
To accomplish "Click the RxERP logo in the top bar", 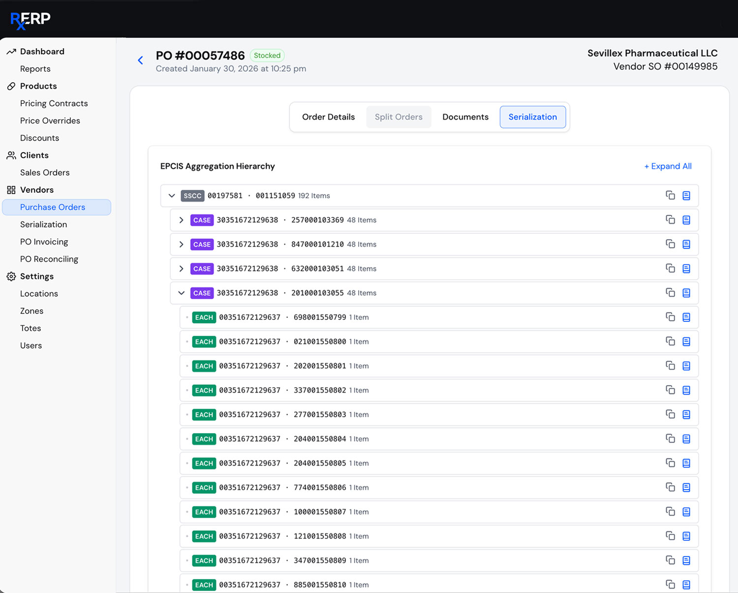I will coord(30,19).
